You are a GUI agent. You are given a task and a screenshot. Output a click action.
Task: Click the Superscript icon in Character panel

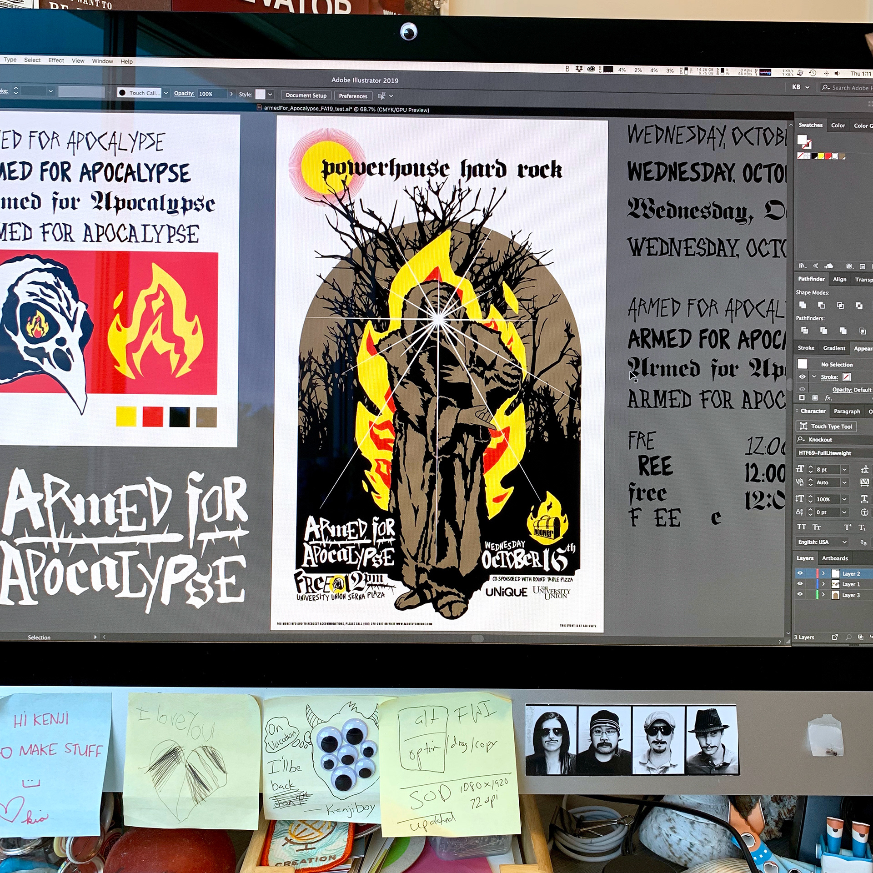848,527
